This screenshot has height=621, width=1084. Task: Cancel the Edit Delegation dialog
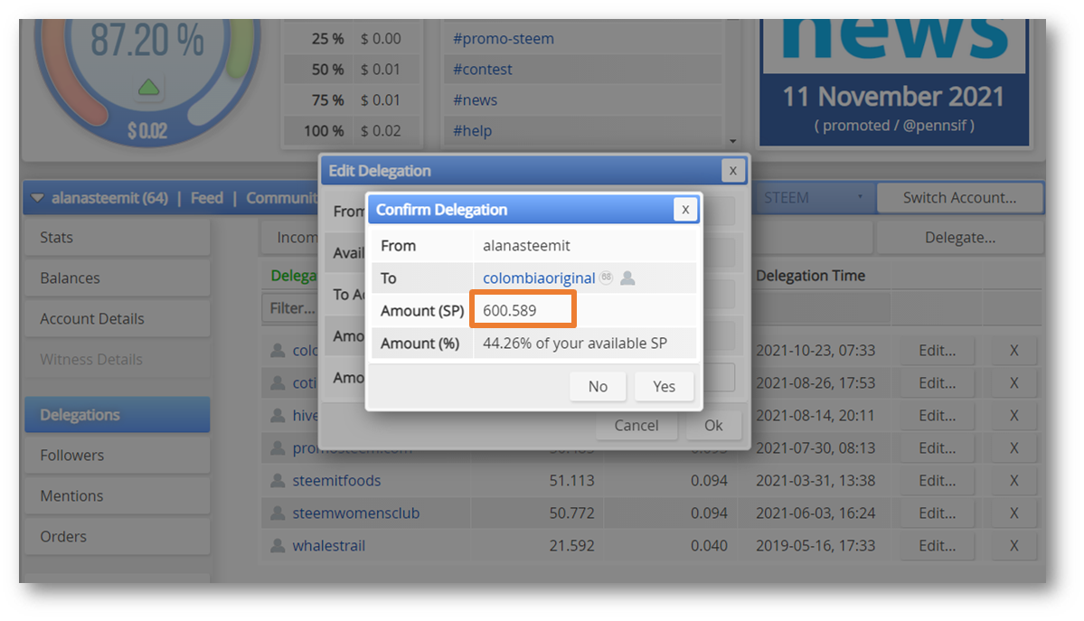coord(636,425)
